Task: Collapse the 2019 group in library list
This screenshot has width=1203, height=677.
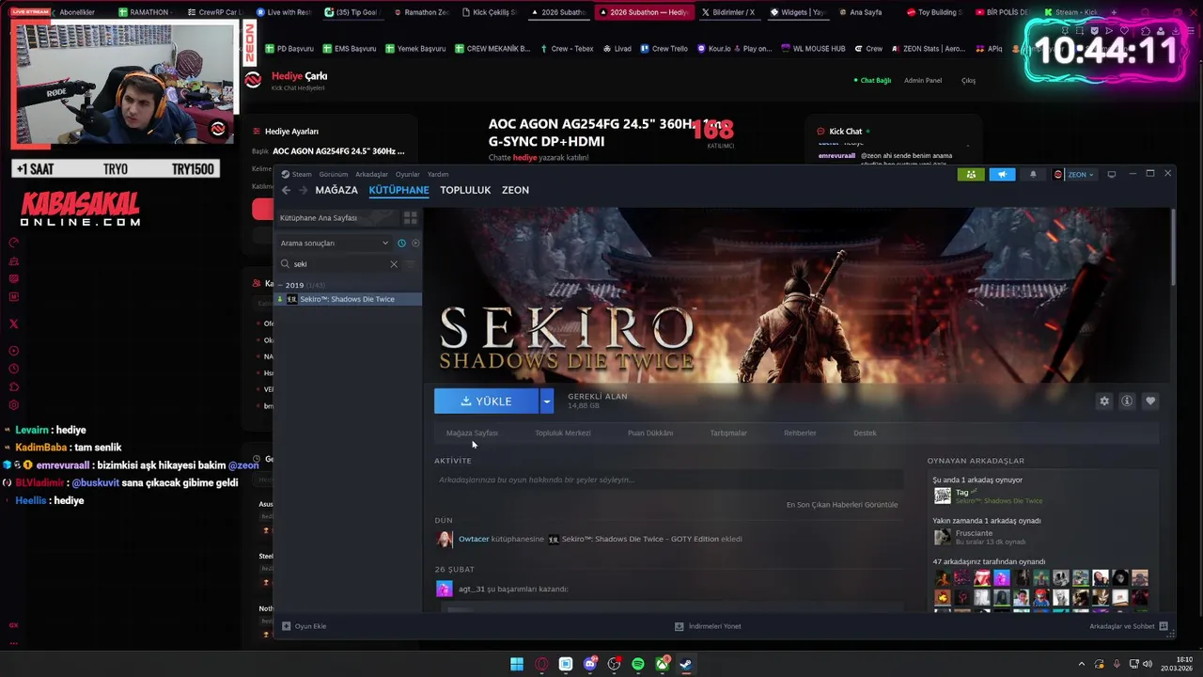Action: coord(280,285)
